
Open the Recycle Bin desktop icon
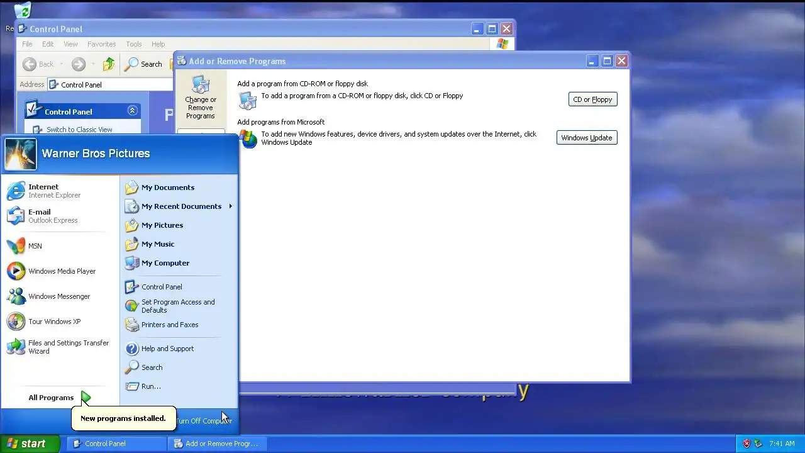(x=22, y=11)
